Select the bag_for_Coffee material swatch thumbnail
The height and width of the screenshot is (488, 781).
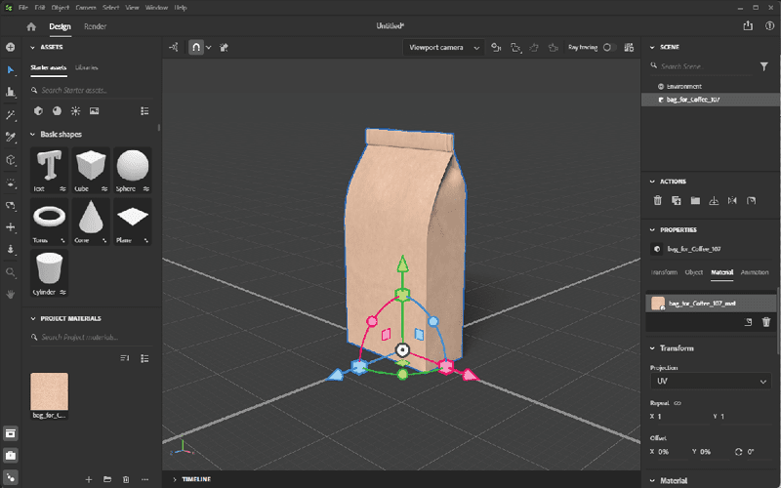[x=50, y=391]
